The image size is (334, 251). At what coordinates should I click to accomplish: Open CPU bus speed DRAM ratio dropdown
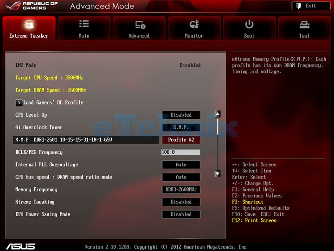pos(181,177)
